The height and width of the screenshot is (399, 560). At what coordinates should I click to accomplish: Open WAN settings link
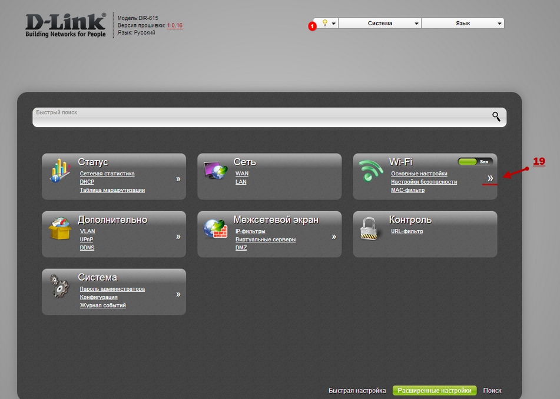242,174
